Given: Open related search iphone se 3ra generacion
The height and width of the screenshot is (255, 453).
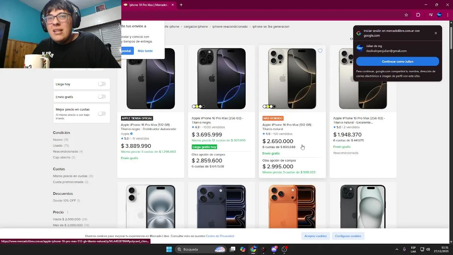Looking at the screenshot, I should (271, 27).
